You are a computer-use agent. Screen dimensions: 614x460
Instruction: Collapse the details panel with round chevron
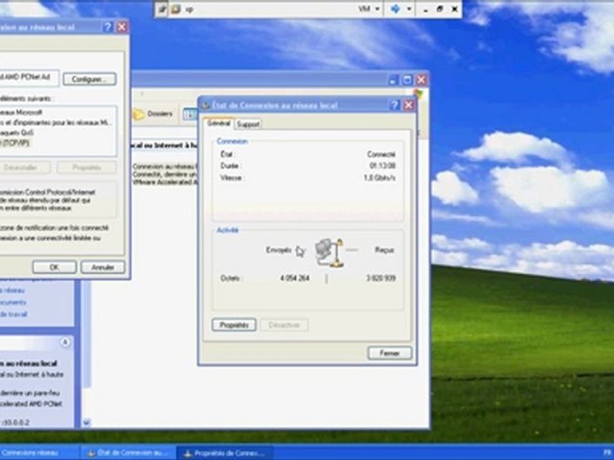tap(65, 342)
